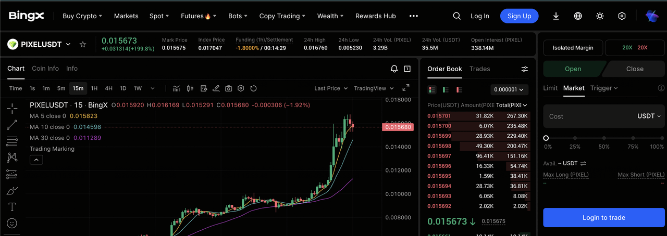Switch to Close position mode
Image resolution: width=667 pixels, height=236 pixels.
point(635,69)
